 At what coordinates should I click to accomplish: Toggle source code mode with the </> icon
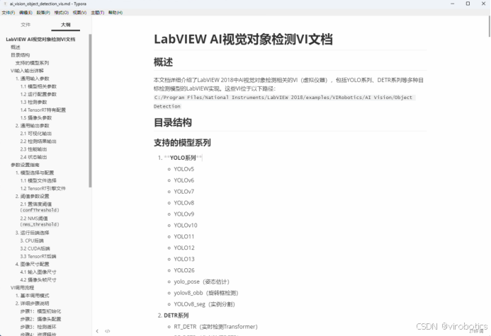(x=108, y=331)
